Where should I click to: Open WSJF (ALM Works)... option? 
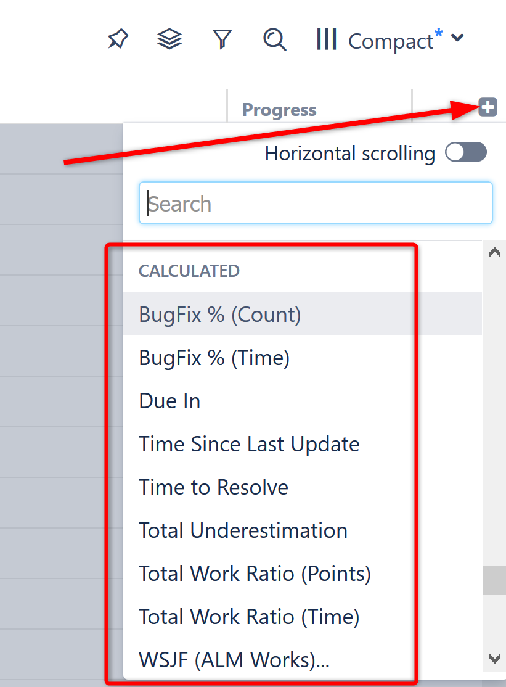click(x=234, y=660)
